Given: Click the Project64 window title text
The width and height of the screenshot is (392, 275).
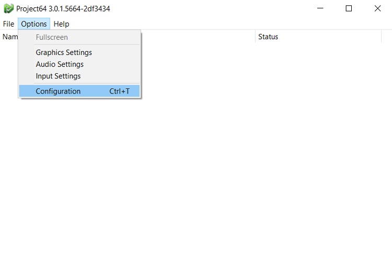Looking at the screenshot, I should coord(63,8).
